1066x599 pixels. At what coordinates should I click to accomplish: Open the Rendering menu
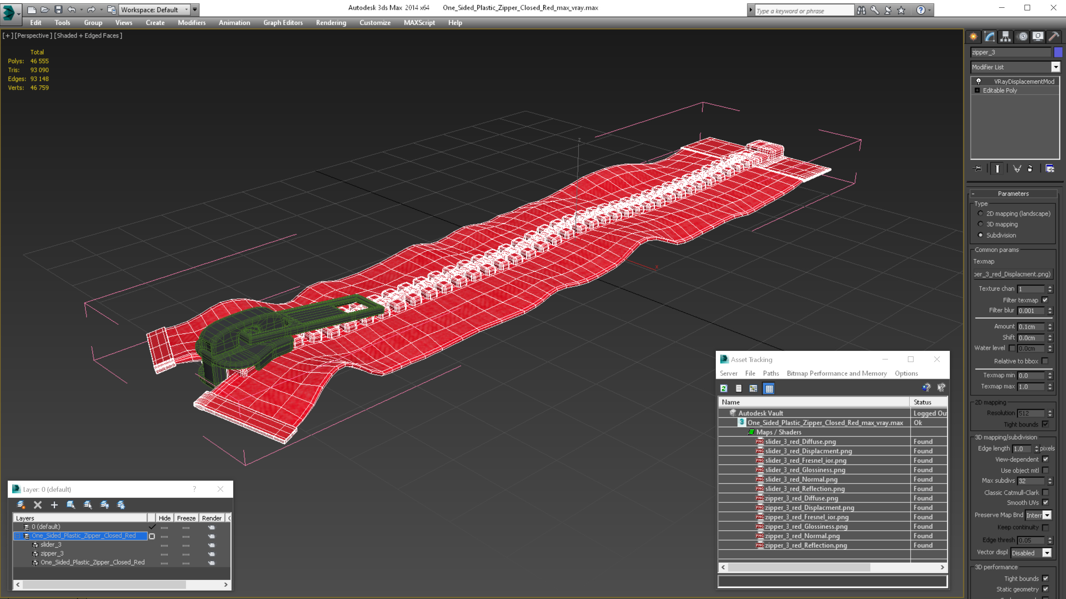point(331,23)
